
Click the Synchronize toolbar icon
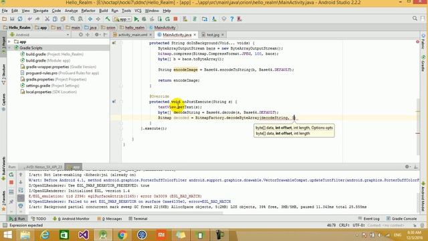tap(20, 19)
